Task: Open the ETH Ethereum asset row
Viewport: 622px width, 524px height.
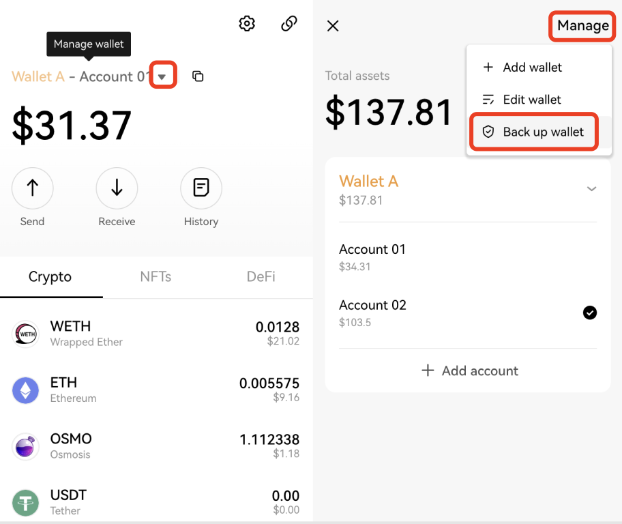Action: point(156,390)
